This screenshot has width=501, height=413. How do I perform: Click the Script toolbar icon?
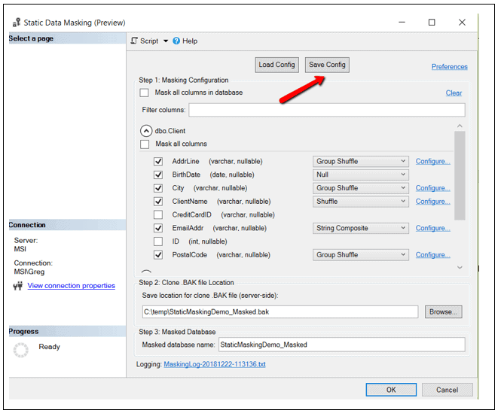(135, 41)
